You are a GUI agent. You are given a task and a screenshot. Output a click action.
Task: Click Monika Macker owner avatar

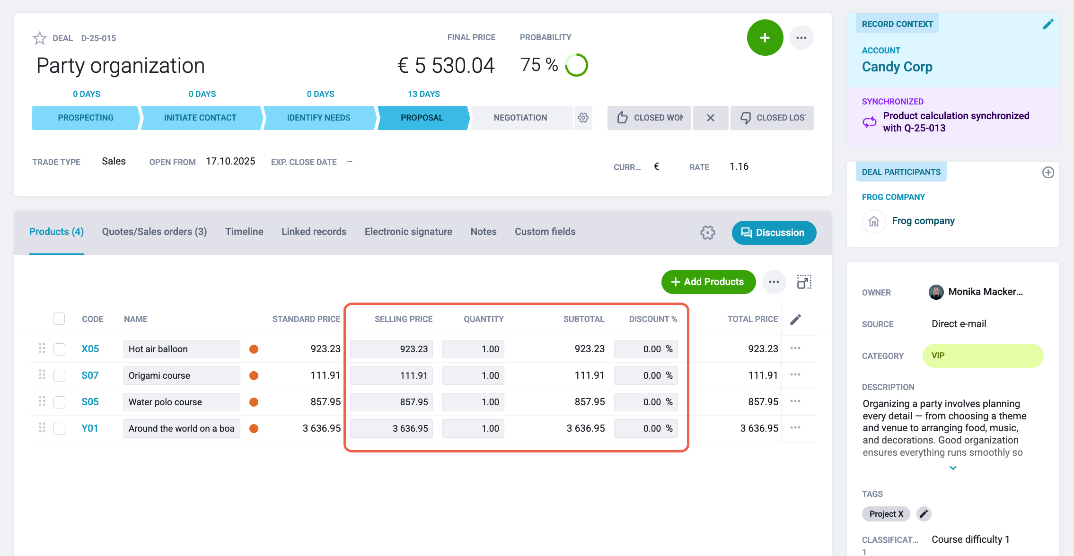point(936,292)
